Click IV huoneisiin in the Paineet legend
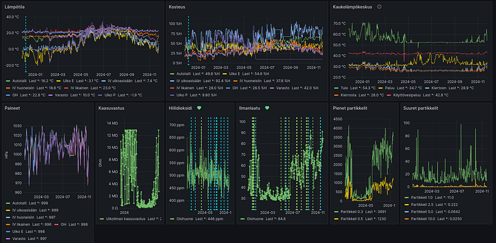The image size is (496, 243). tap(23, 217)
